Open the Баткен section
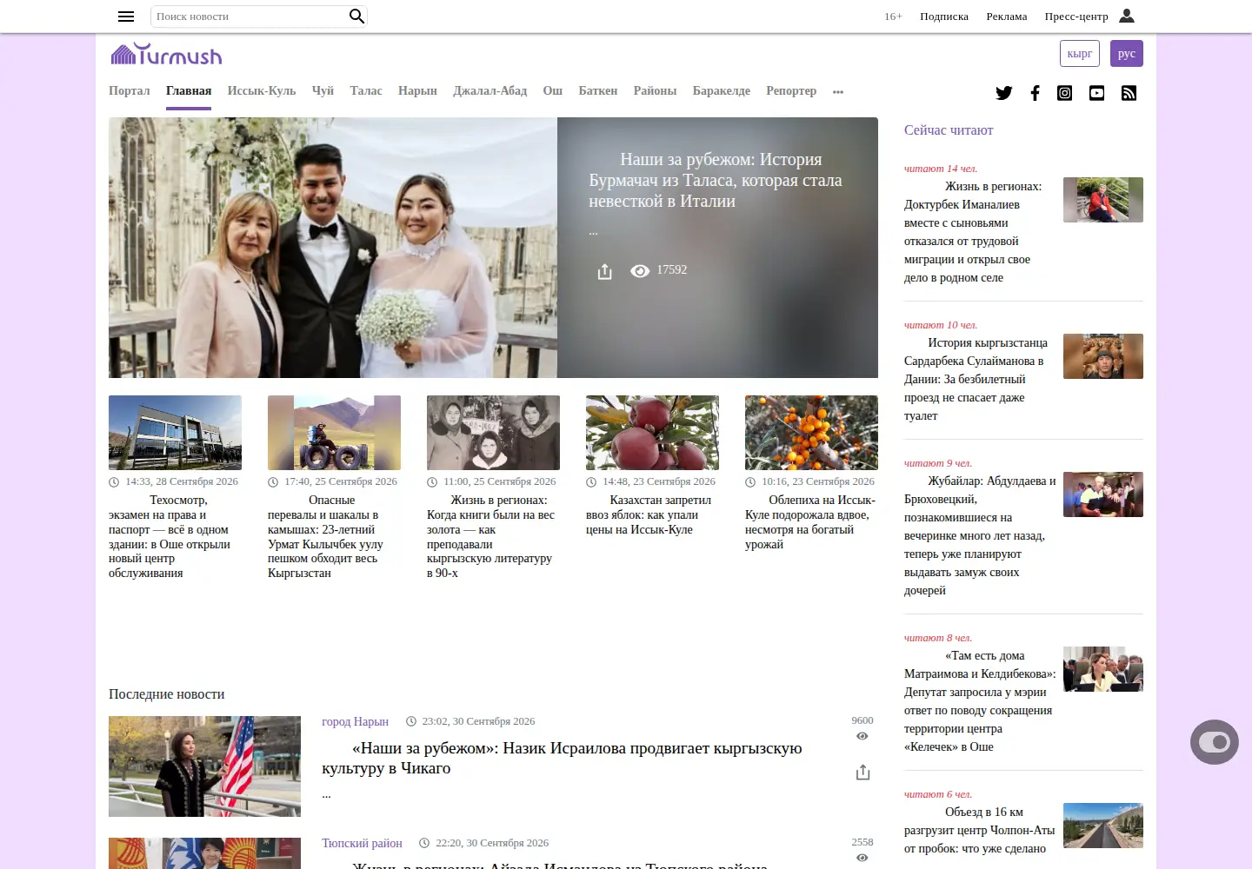The height and width of the screenshot is (869, 1252). [598, 91]
